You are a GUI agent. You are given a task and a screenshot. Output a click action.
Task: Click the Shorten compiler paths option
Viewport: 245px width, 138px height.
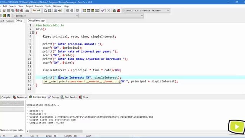(x=12, y=130)
